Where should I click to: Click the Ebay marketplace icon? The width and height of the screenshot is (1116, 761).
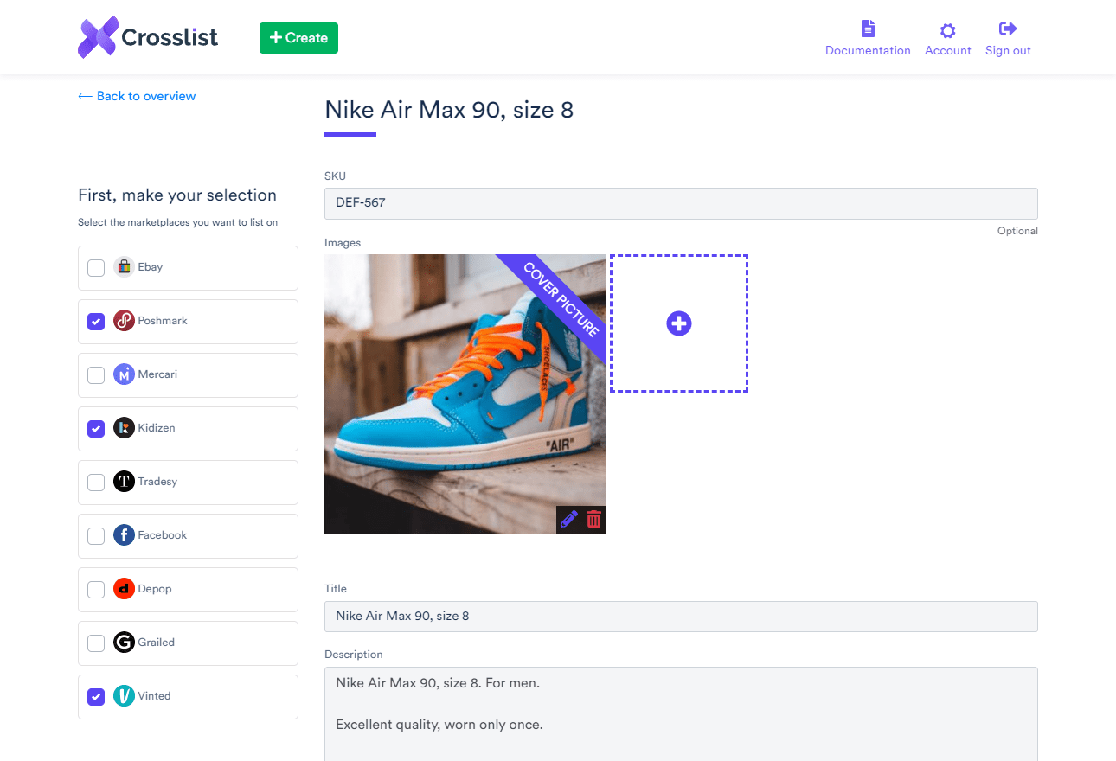click(124, 267)
